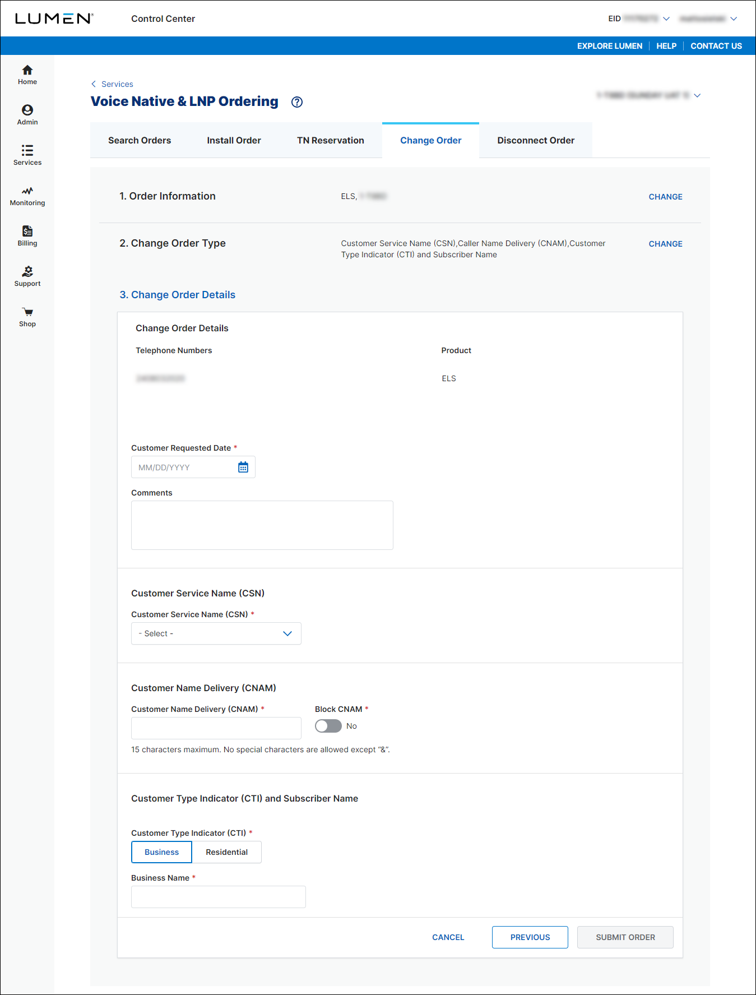The height and width of the screenshot is (995, 756).
Task: Click CHANGE for Change Order Type
Action: coord(665,244)
